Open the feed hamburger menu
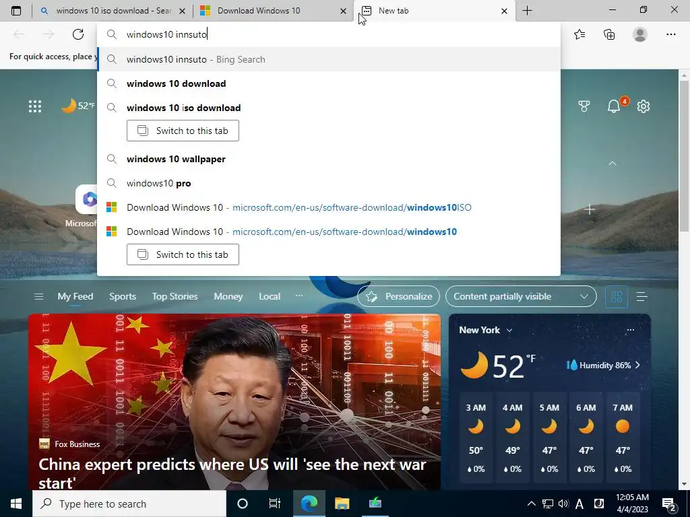The height and width of the screenshot is (517, 690). (x=38, y=296)
